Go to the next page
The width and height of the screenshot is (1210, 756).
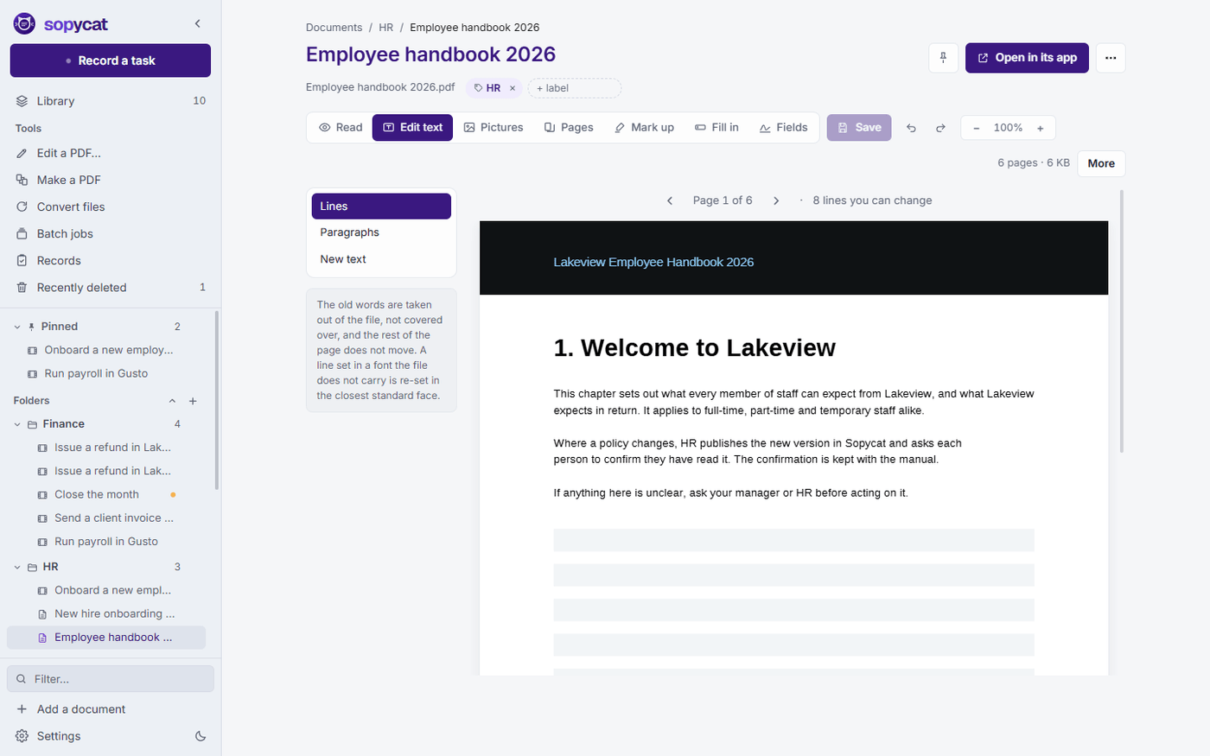click(776, 200)
